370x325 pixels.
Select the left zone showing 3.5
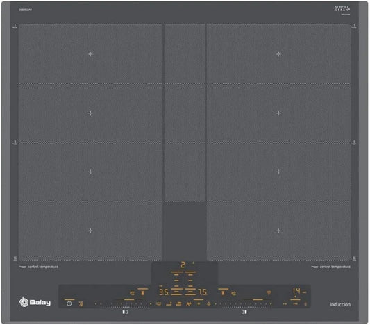(164, 292)
